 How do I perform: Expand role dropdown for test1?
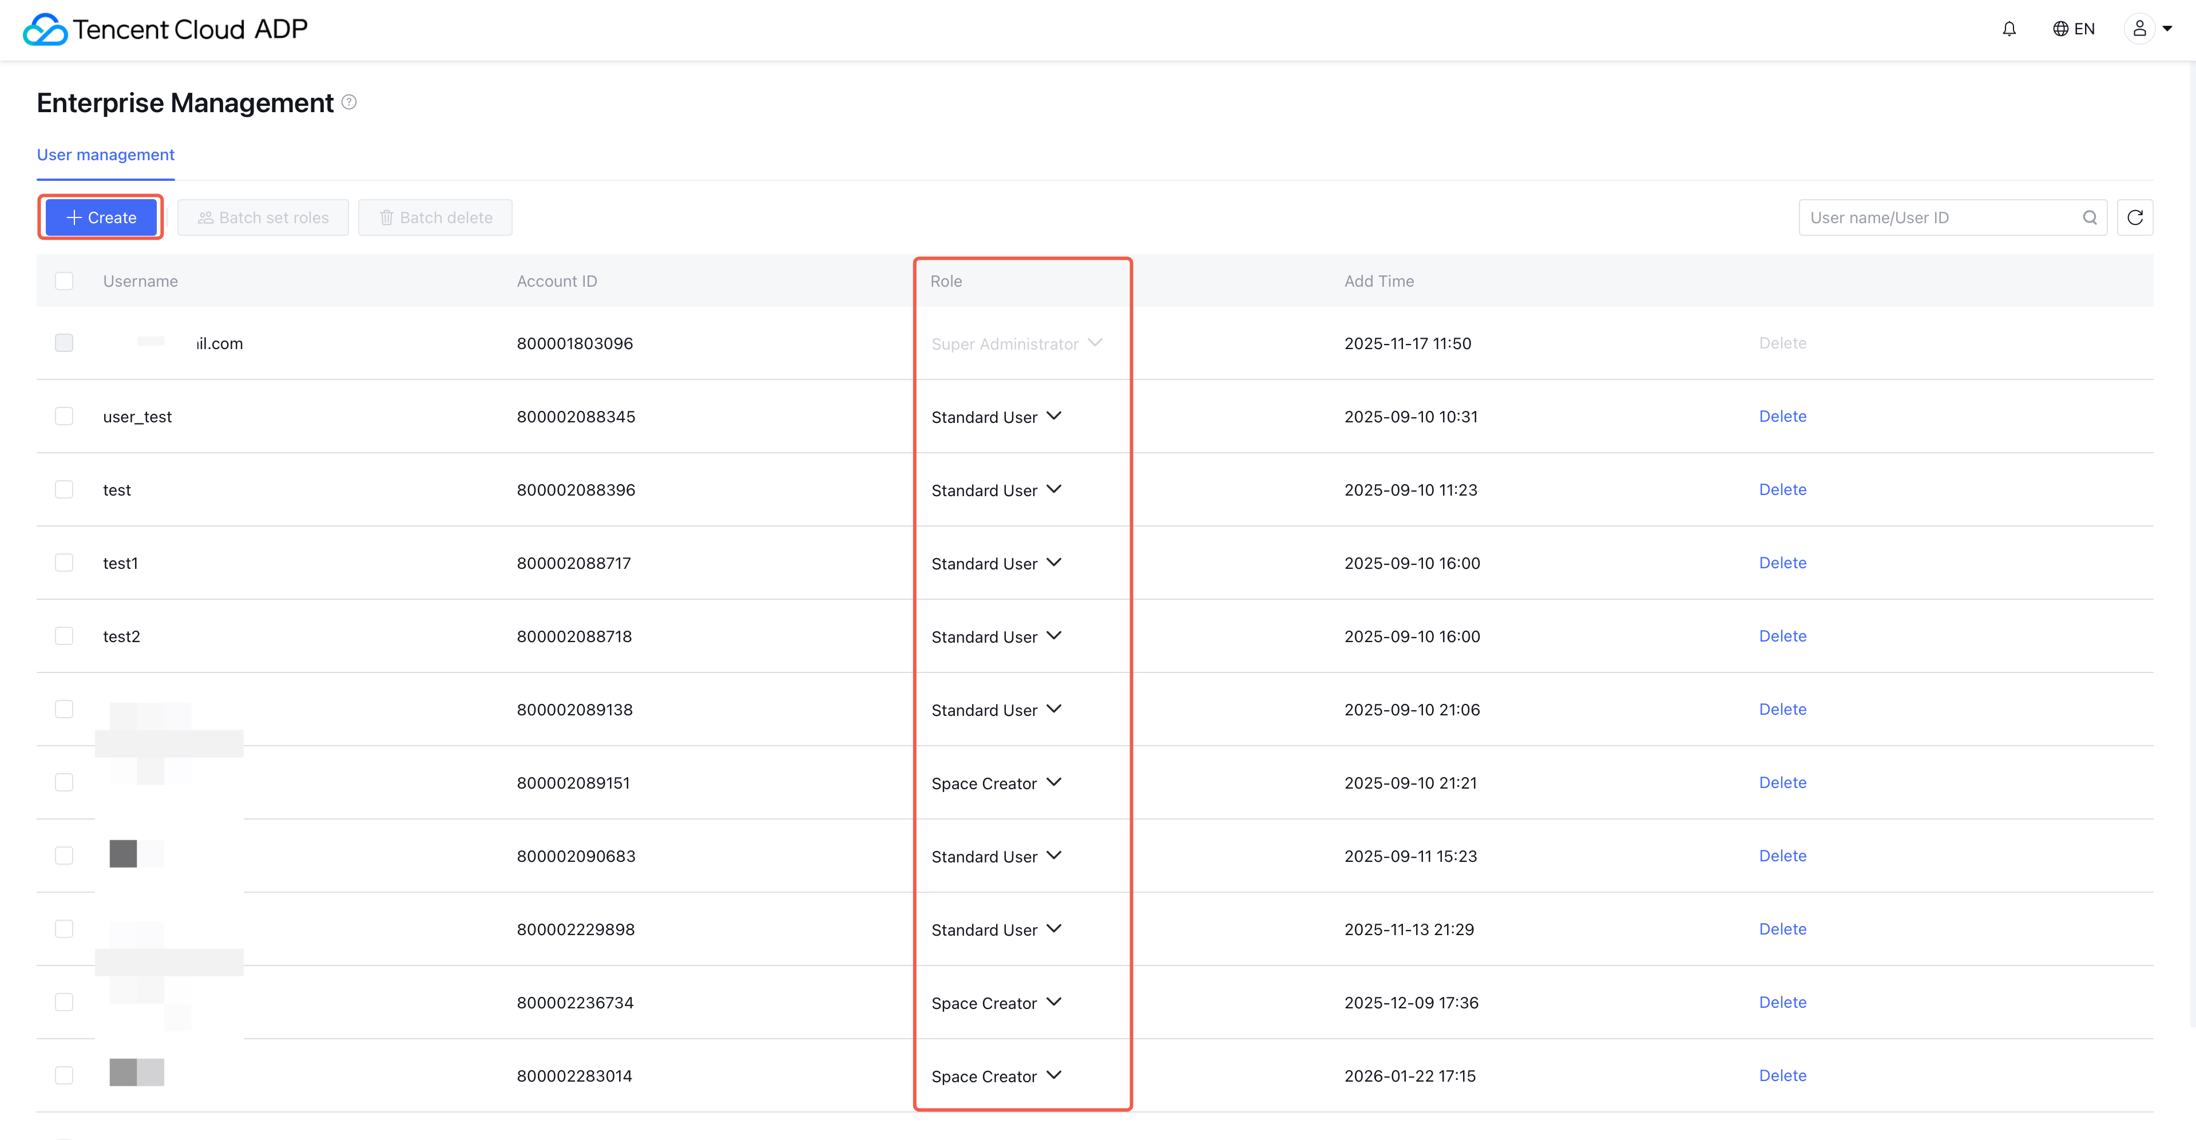click(996, 564)
